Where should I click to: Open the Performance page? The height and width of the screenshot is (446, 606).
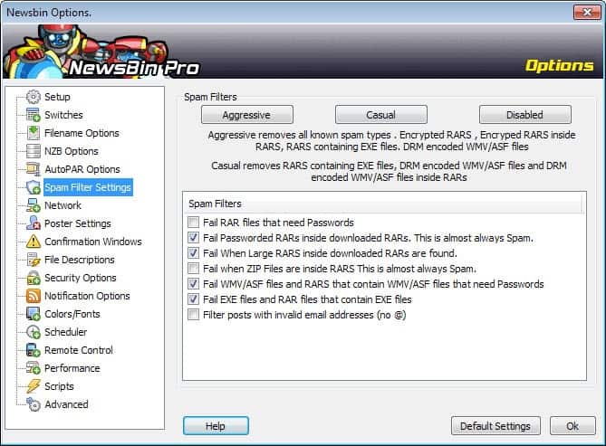tap(72, 368)
